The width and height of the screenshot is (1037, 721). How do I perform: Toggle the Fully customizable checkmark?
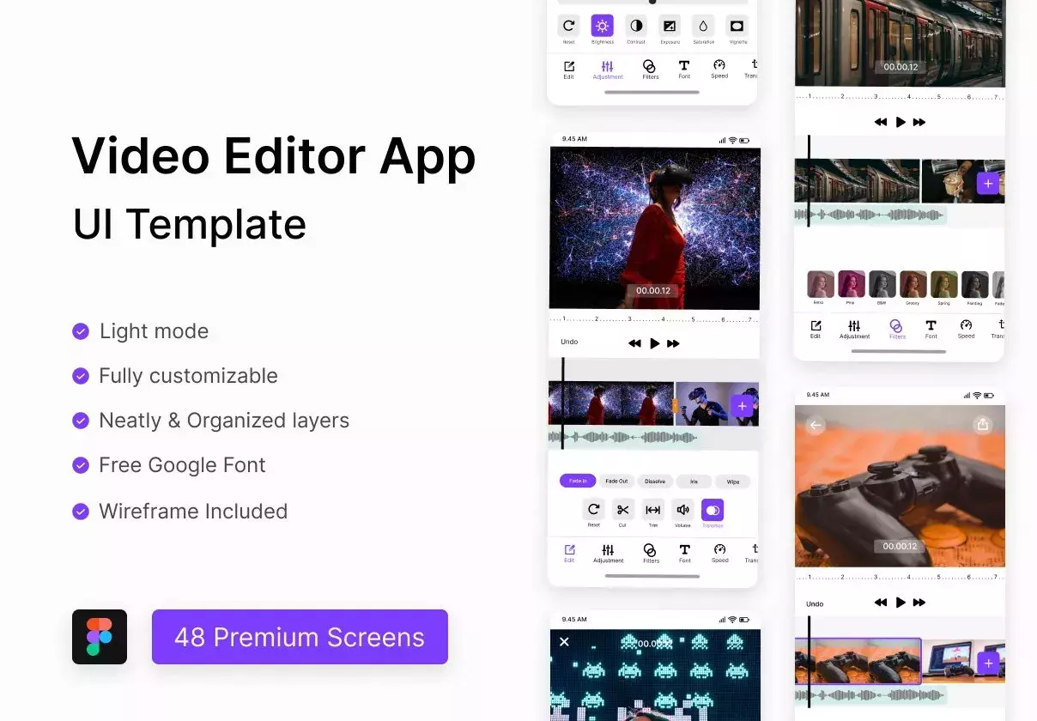(81, 376)
